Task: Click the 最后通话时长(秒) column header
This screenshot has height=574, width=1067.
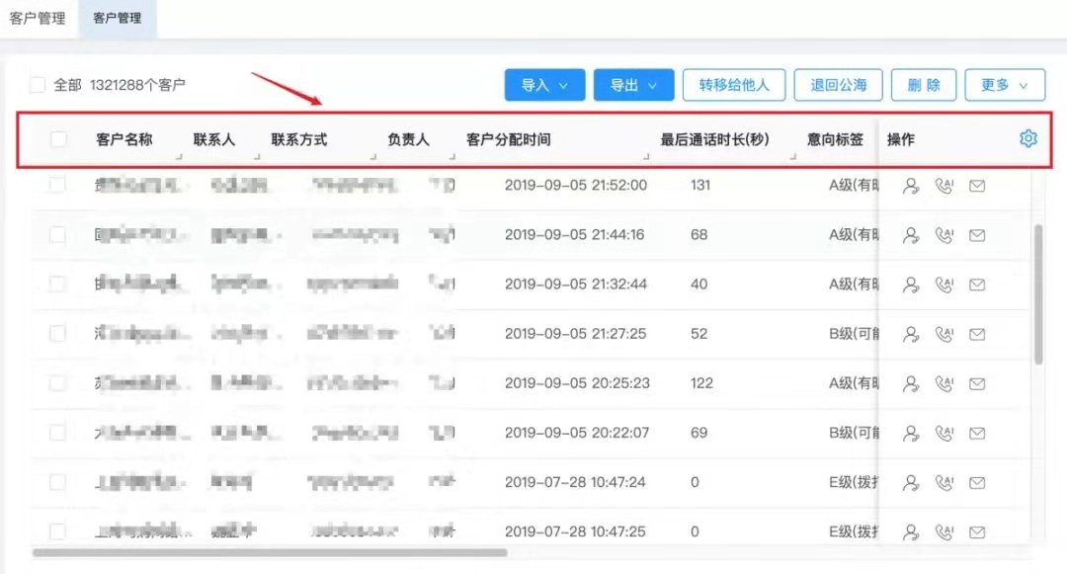Action: [714, 139]
